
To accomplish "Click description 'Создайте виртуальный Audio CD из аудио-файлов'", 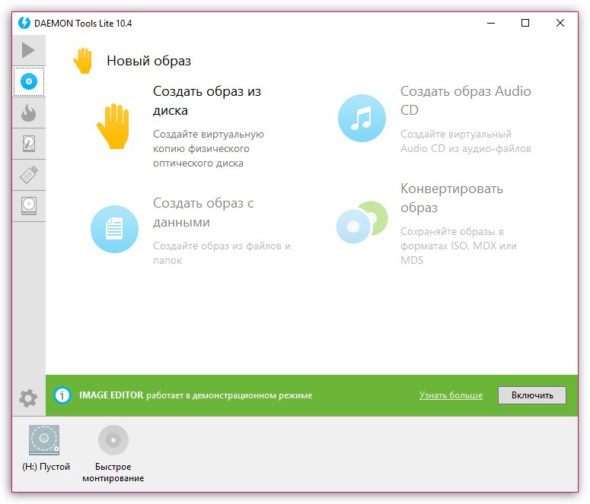I will pyautogui.click(x=465, y=141).
